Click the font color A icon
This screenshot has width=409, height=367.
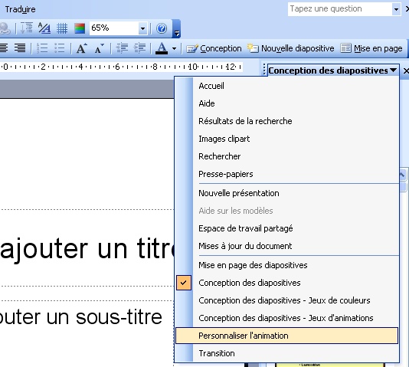tap(162, 48)
